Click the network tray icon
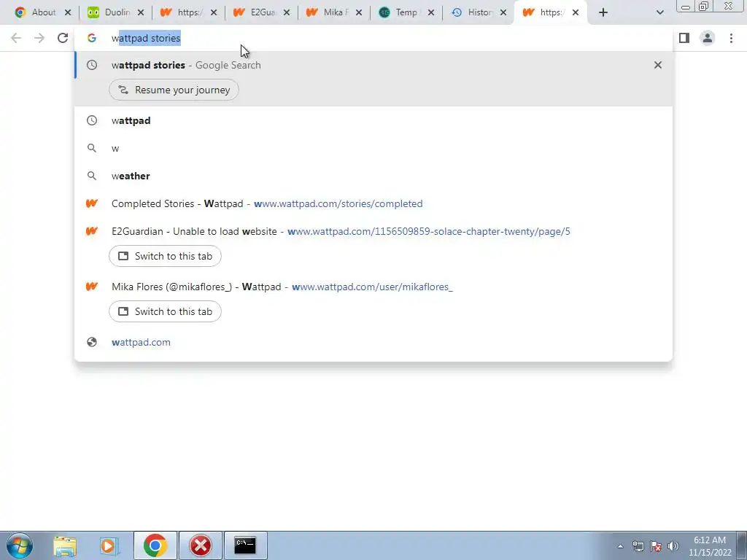The height and width of the screenshot is (560, 747). (x=638, y=546)
